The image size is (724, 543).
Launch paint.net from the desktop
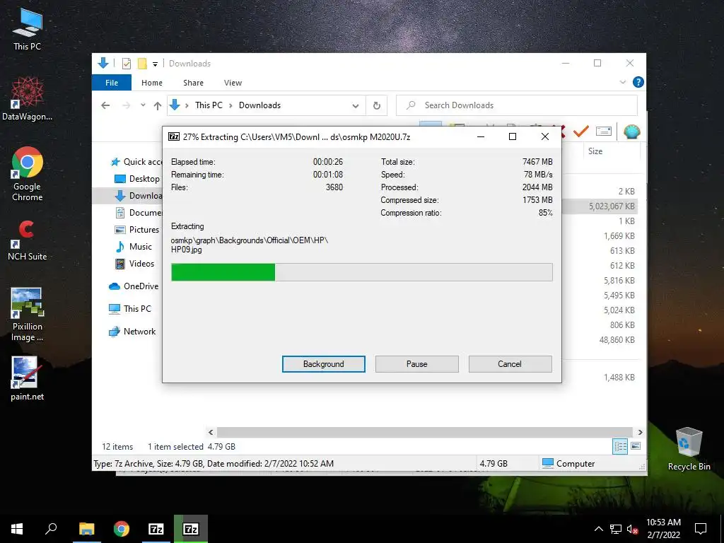pyautogui.click(x=28, y=379)
